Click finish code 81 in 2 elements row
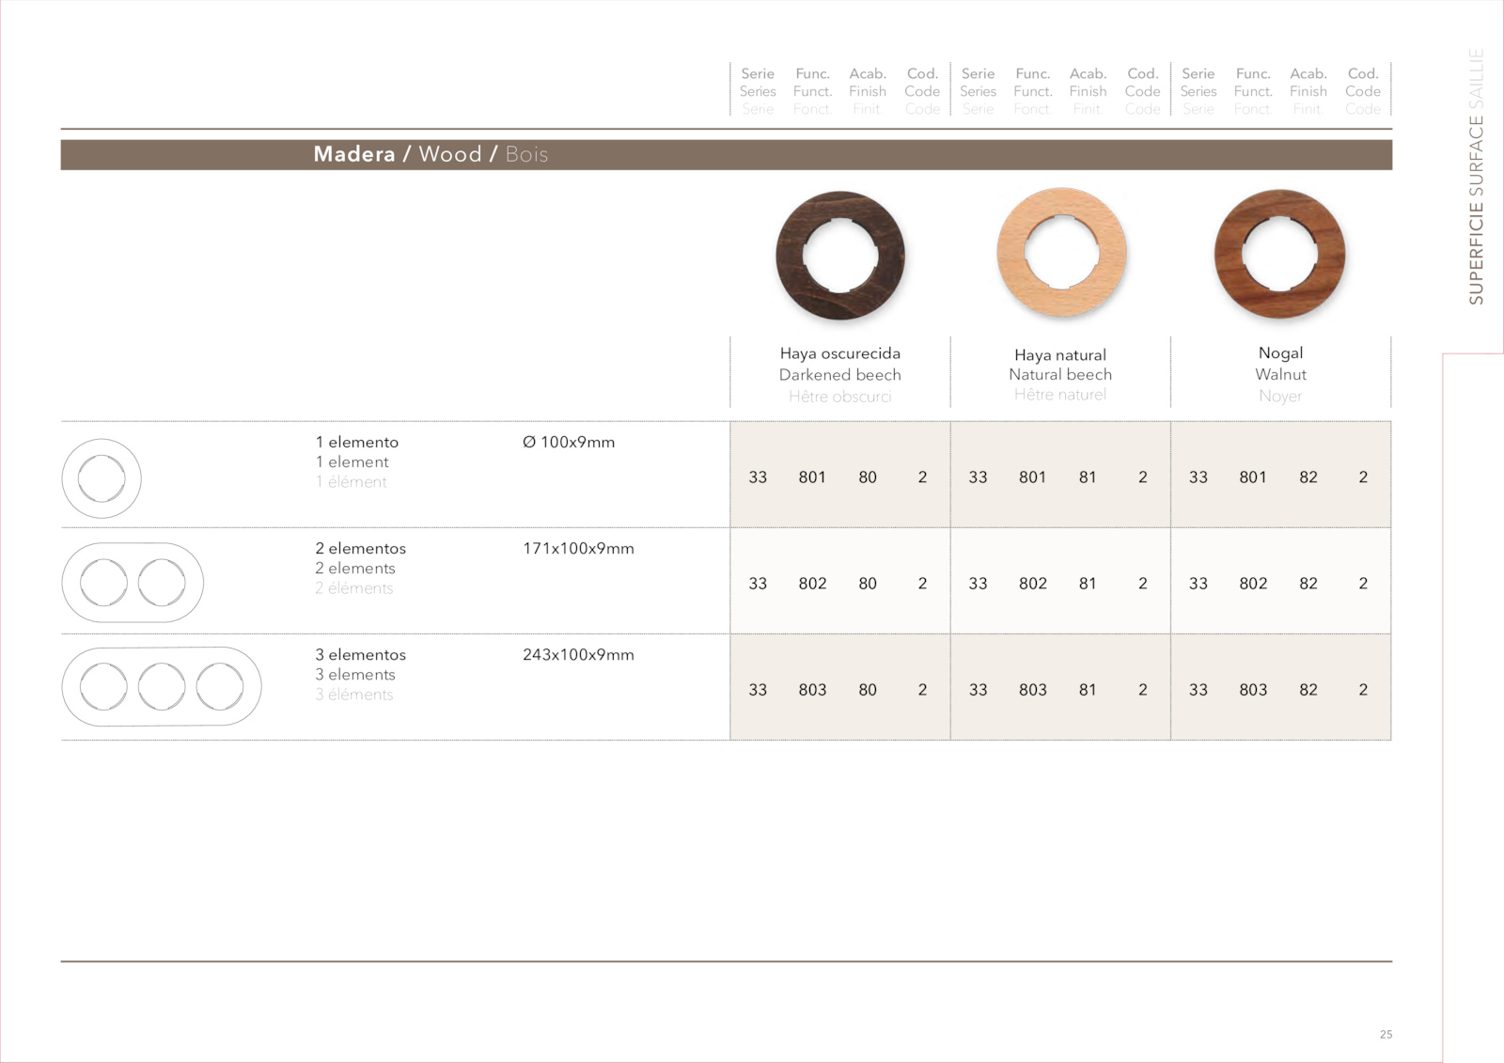 [x=1088, y=584]
